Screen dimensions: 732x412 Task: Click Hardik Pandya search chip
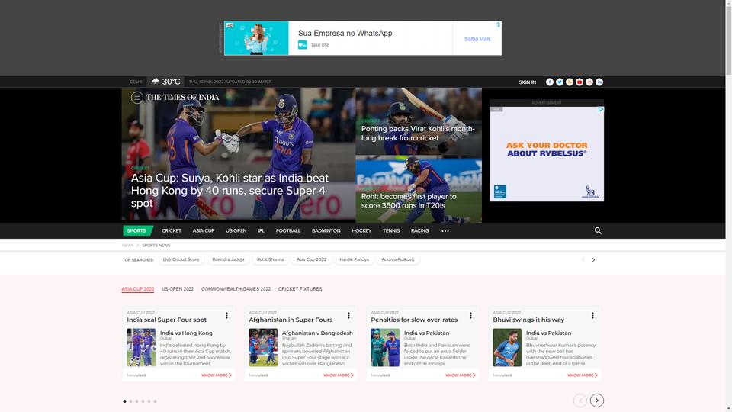click(354, 259)
